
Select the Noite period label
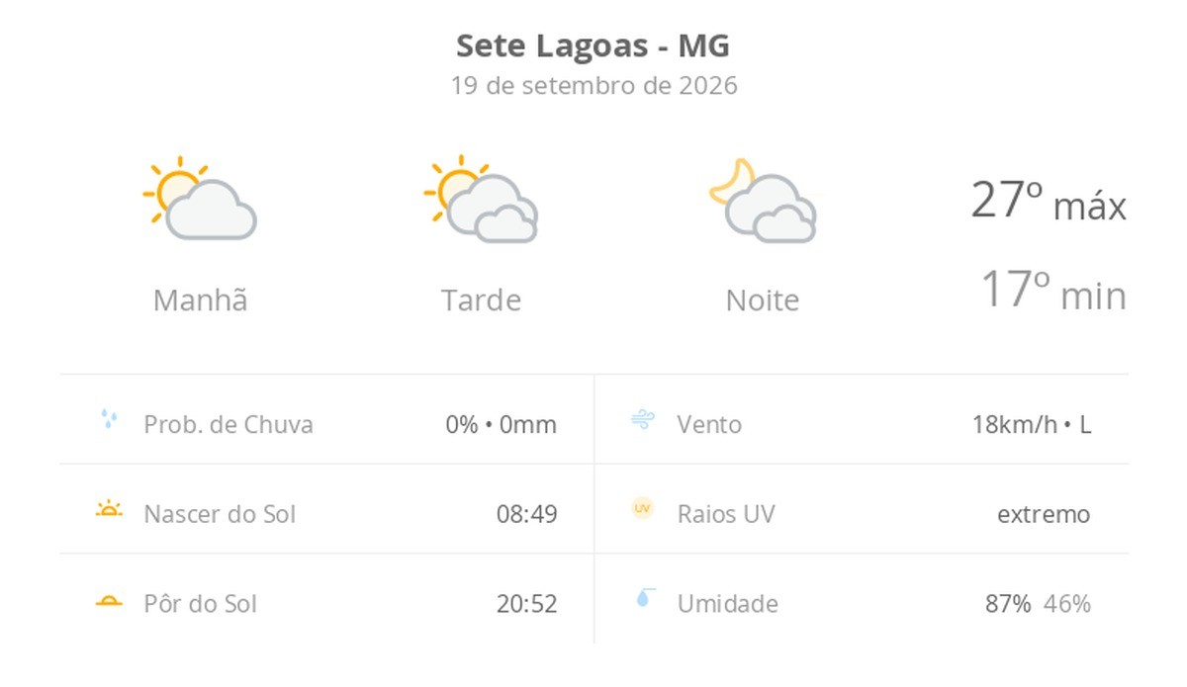pyautogui.click(x=762, y=300)
